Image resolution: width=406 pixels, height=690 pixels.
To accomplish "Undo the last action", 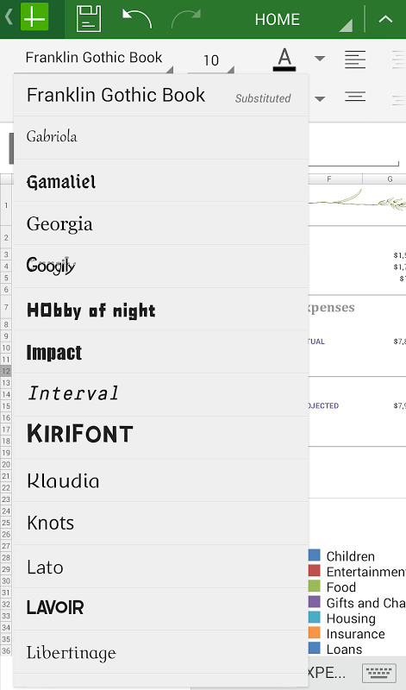I will tap(137, 19).
